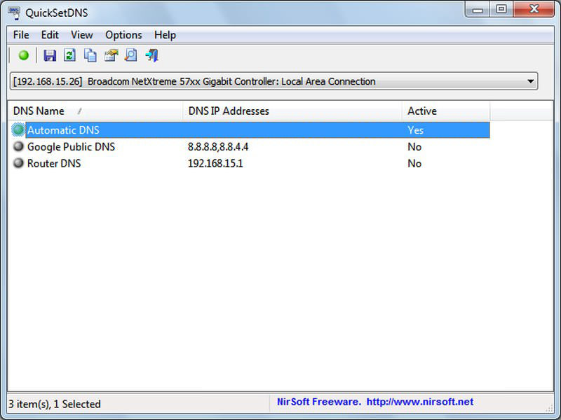Select the Router DNS row

[x=250, y=163]
